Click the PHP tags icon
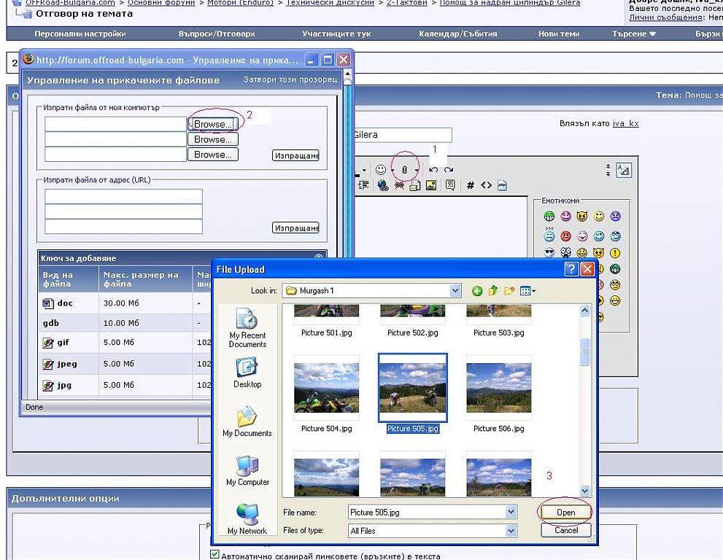 point(502,185)
